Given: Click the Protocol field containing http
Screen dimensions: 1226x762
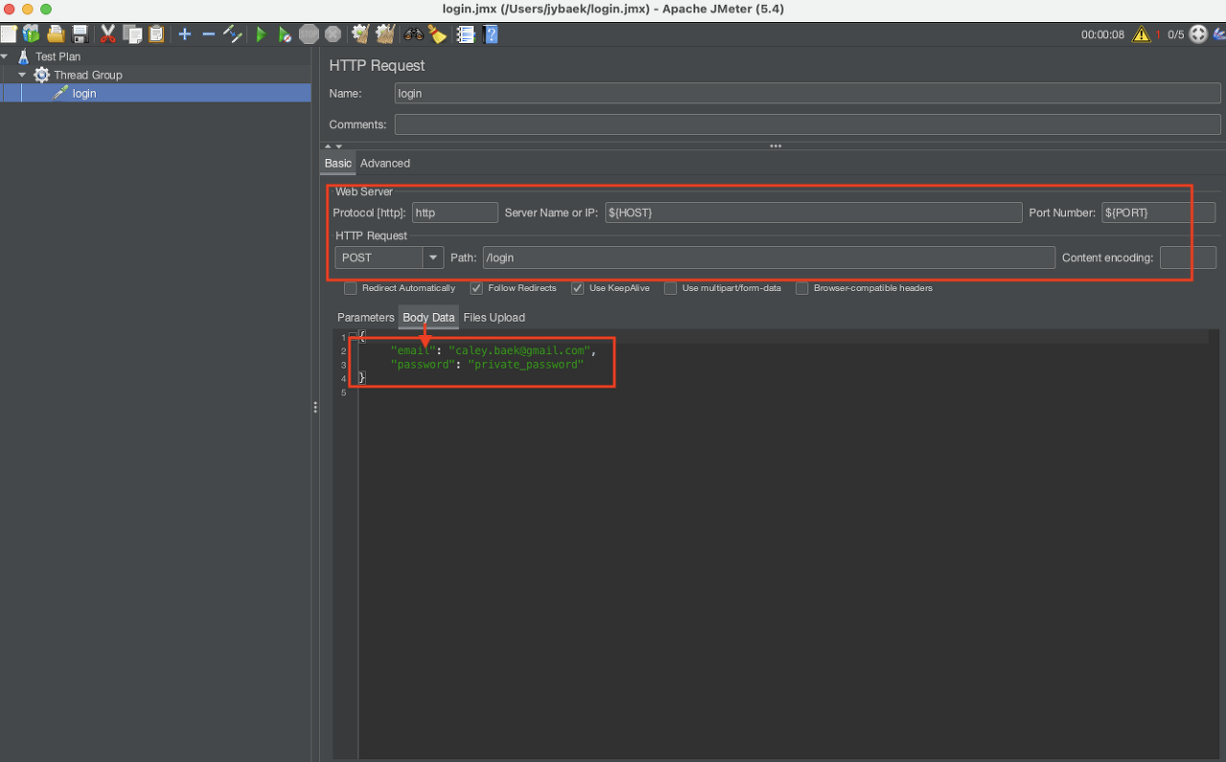Looking at the screenshot, I should pyautogui.click(x=454, y=213).
